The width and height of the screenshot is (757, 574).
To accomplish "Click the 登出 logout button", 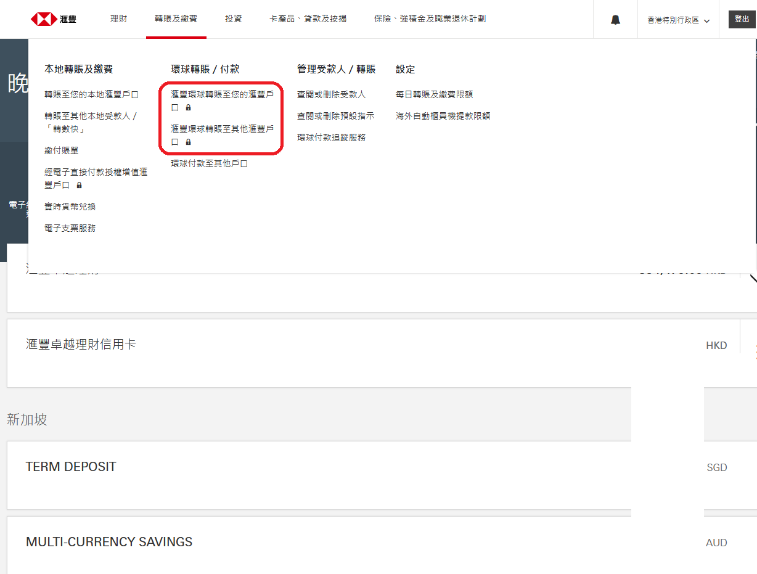I will [x=742, y=19].
